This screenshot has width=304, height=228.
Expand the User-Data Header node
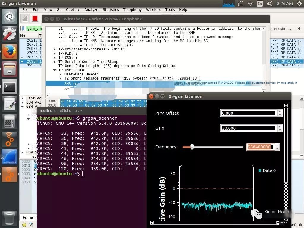point(61,74)
